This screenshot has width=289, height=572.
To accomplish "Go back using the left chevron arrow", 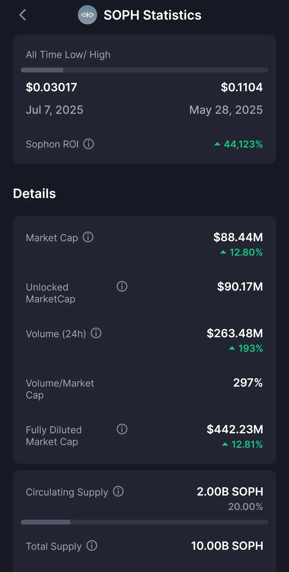I will point(23,15).
